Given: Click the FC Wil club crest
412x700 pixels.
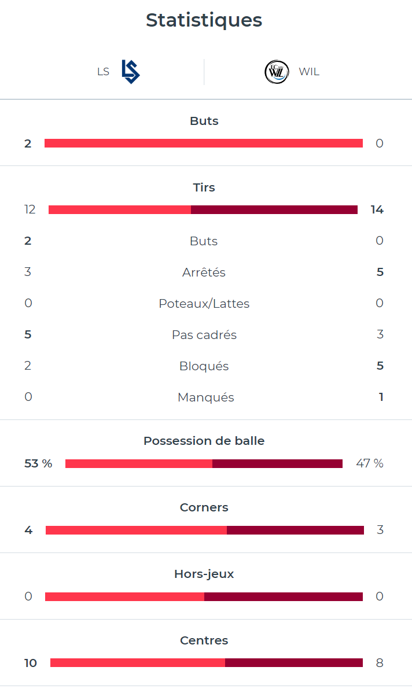Looking at the screenshot, I should (277, 72).
